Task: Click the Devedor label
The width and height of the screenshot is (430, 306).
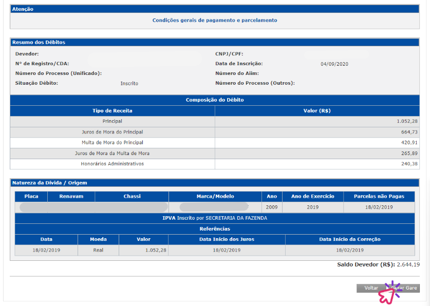Action: (27, 54)
